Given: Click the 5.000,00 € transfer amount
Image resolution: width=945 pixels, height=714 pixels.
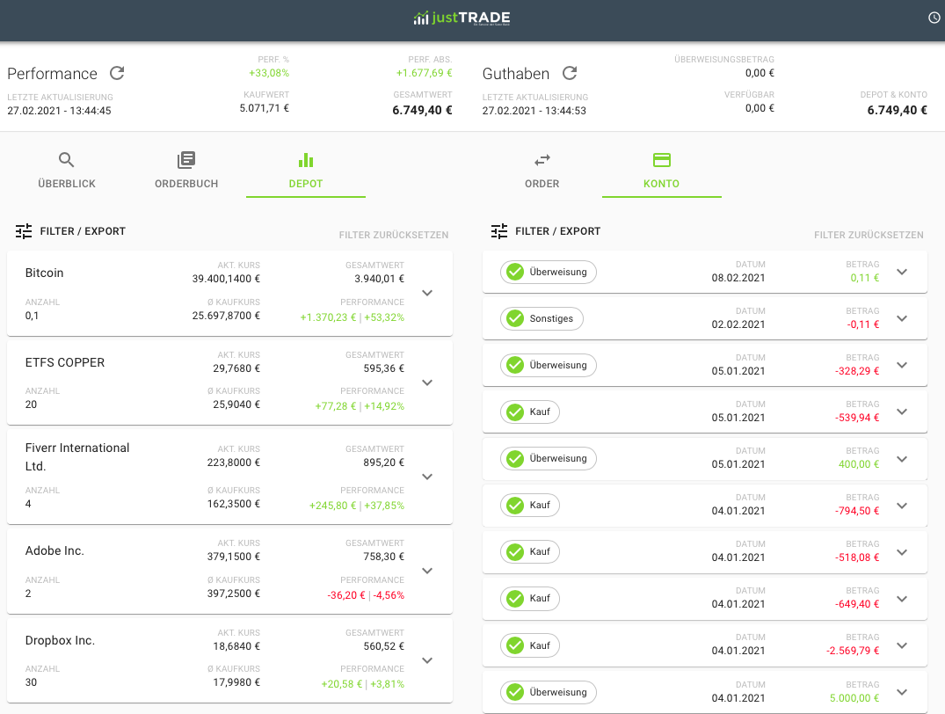Looking at the screenshot, I should 854,698.
